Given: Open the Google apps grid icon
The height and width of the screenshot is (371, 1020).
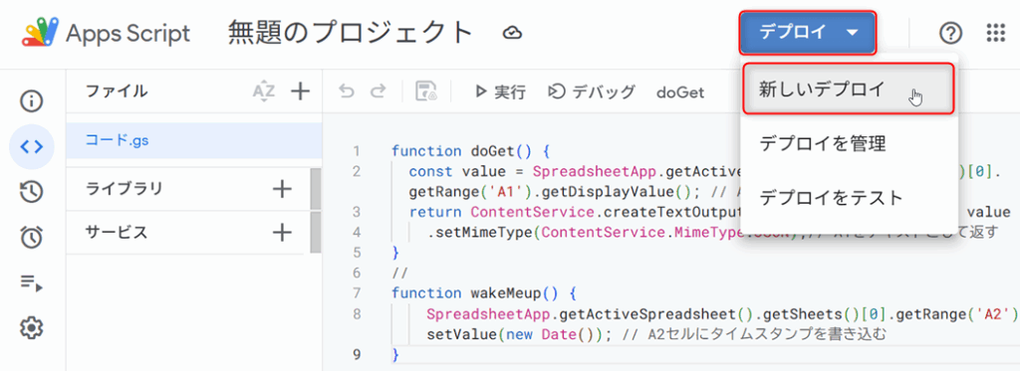Looking at the screenshot, I should coord(996,32).
